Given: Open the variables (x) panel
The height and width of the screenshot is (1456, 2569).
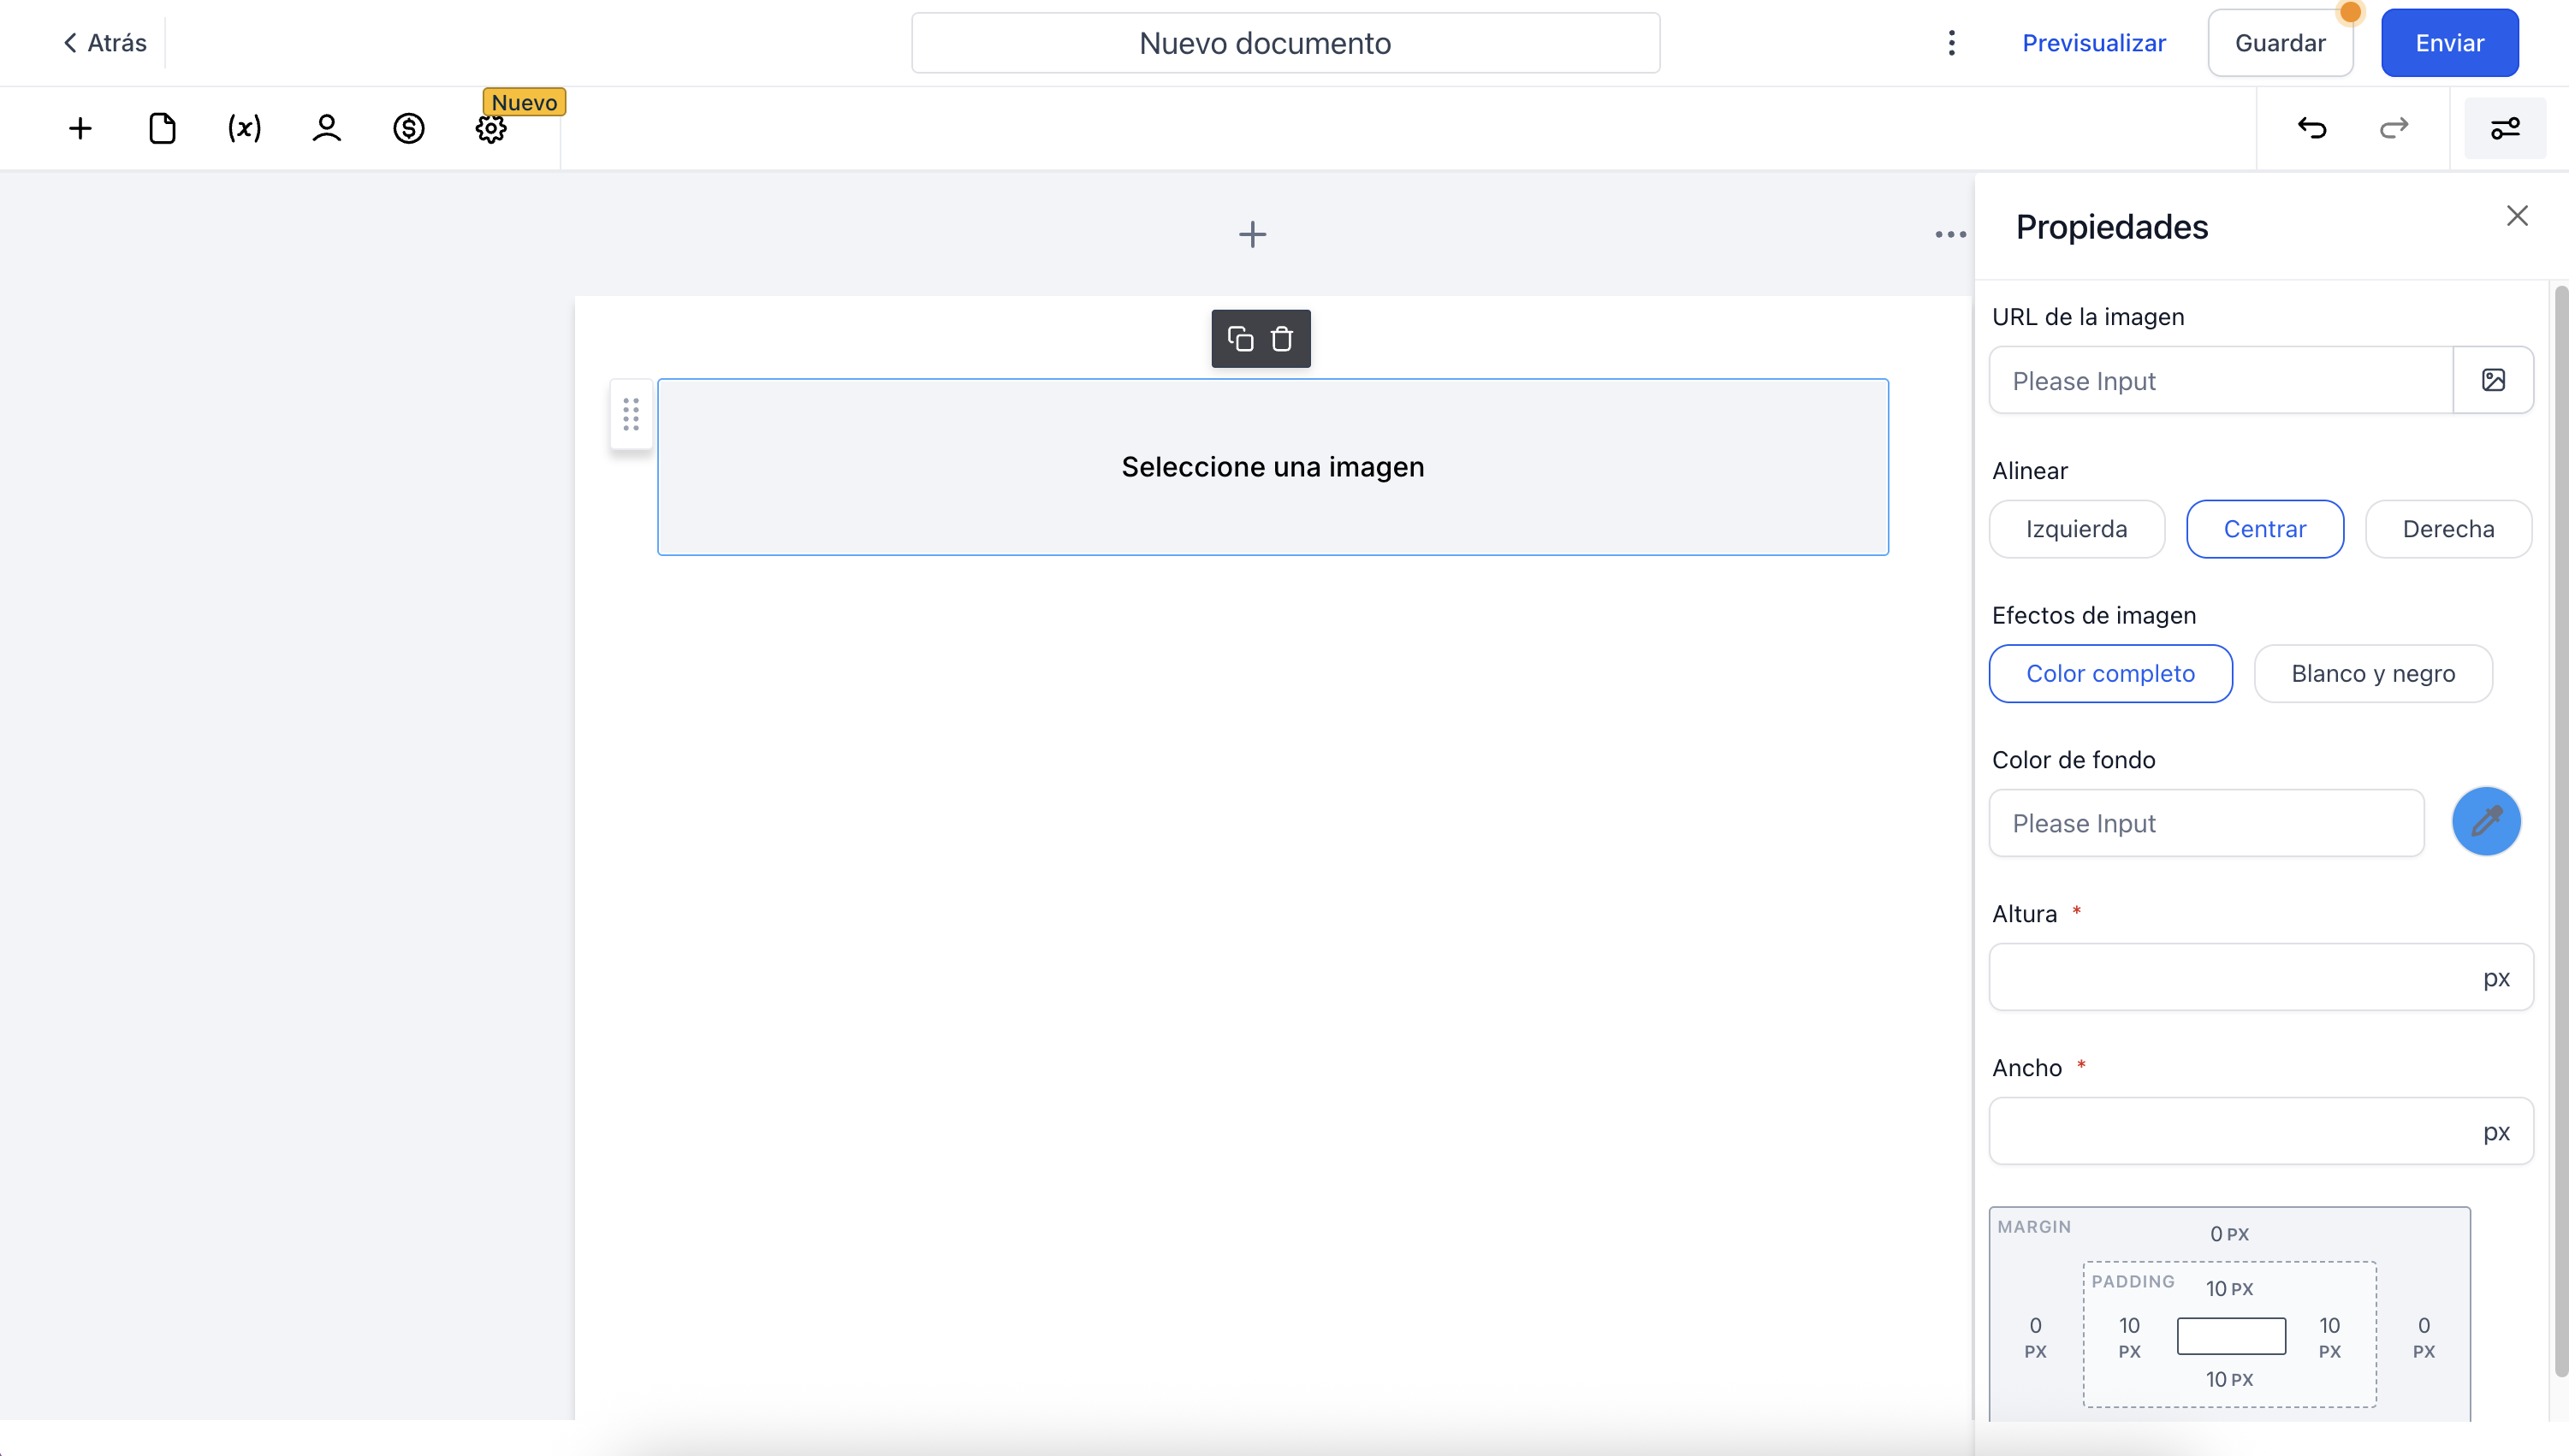Looking at the screenshot, I should click(x=244, y=128).
